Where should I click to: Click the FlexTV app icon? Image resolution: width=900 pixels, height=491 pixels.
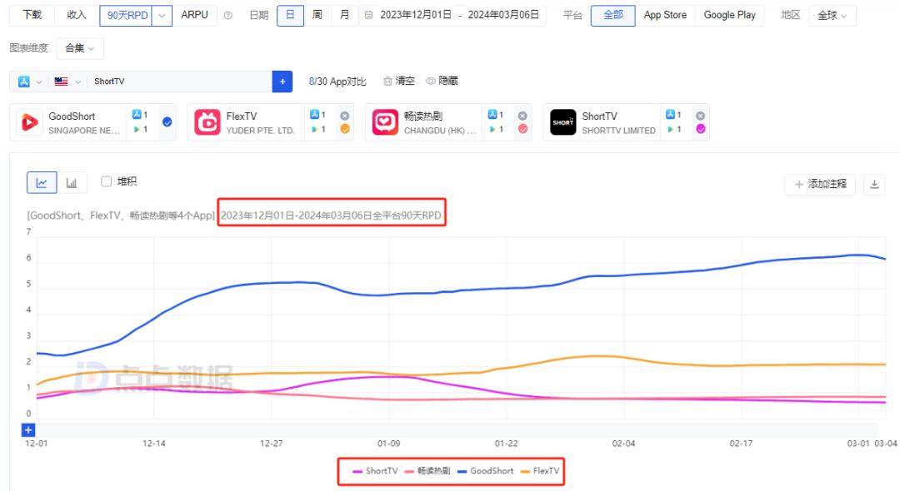[x=207, y=122]
